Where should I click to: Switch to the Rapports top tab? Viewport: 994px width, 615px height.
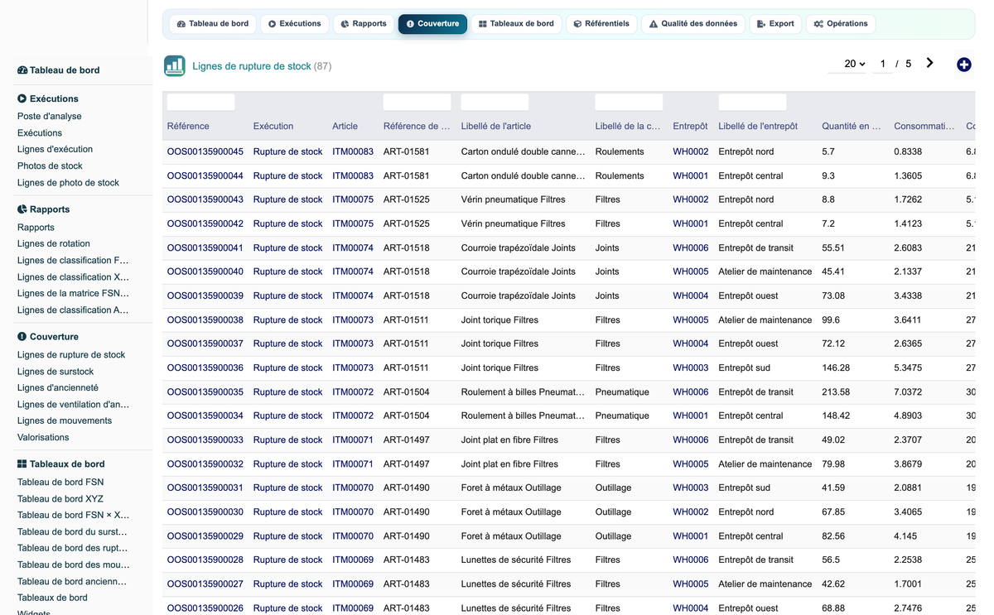point(364,24)
